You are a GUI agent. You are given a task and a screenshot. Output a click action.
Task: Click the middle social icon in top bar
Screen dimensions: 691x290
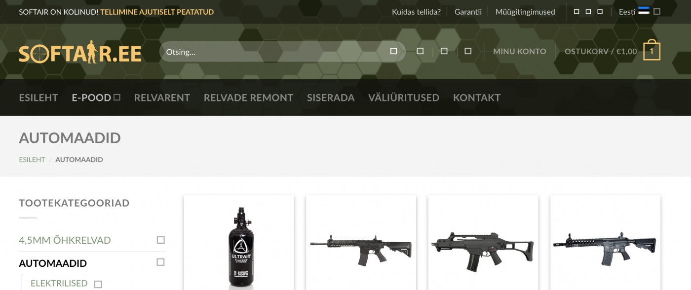click(588, 12)
